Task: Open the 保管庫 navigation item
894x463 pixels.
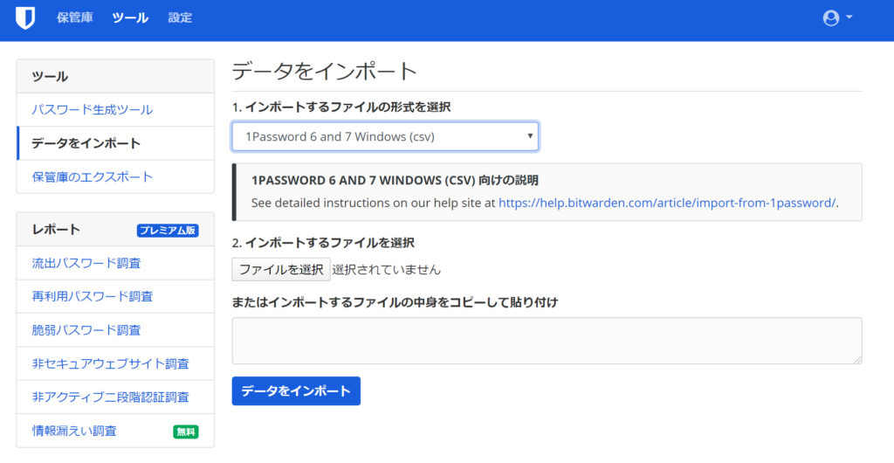Action: pyautogui.click(x=75, y=17)
